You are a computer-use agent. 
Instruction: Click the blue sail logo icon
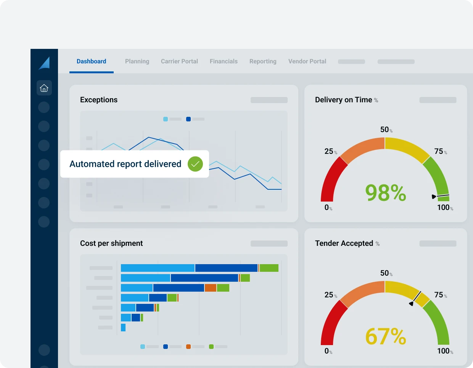[x=45, y=63]
